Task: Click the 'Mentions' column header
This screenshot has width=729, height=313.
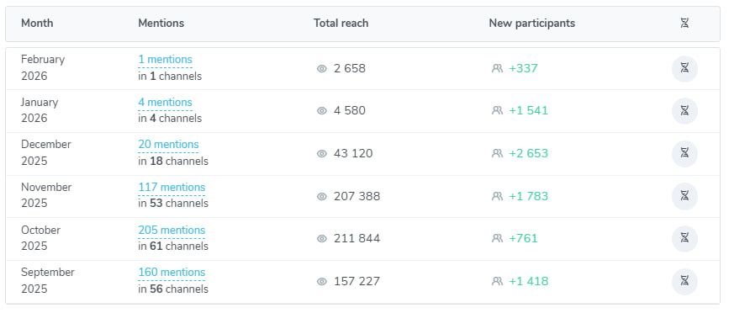Action: click(161, 24)
